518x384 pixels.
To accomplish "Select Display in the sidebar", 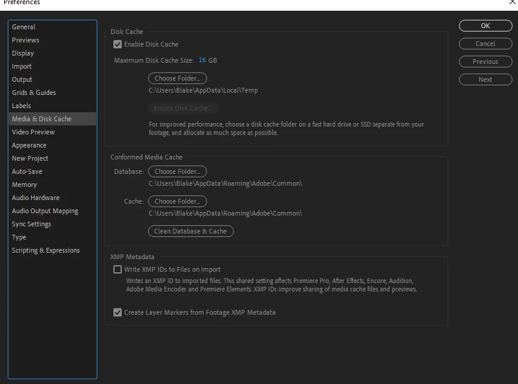I will click(x=52, y=53).
